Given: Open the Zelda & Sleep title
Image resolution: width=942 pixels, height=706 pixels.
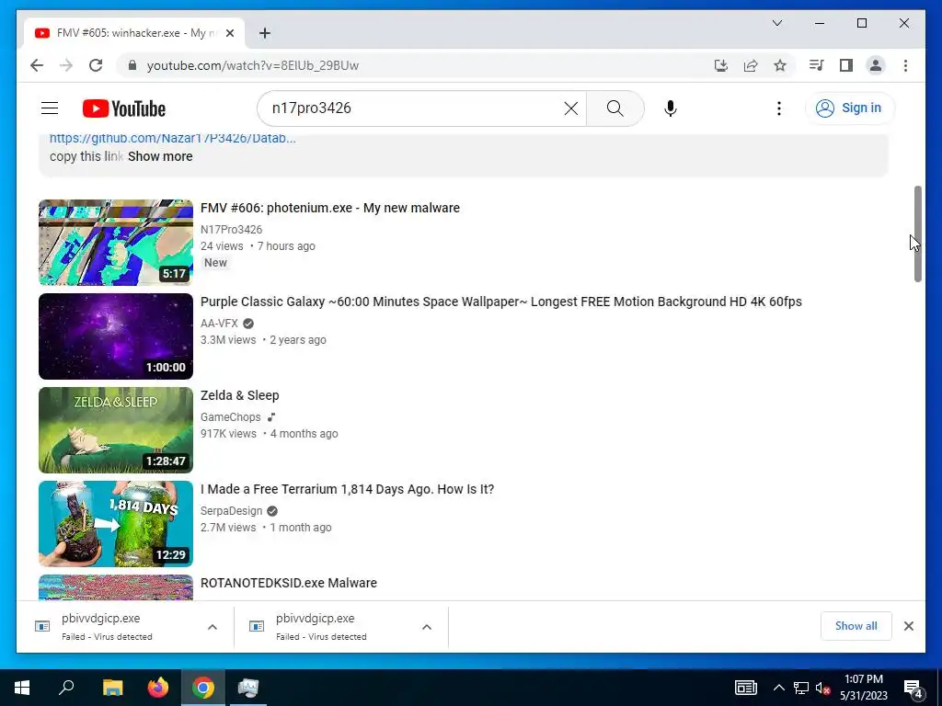Looking at the screenshot, I should click(240, 395).
